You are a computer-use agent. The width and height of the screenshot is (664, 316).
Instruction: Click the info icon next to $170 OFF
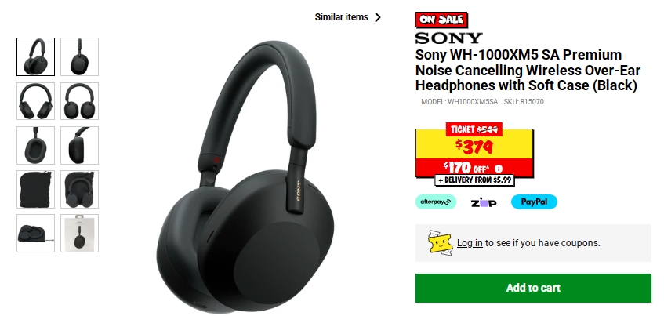(499, 168)
